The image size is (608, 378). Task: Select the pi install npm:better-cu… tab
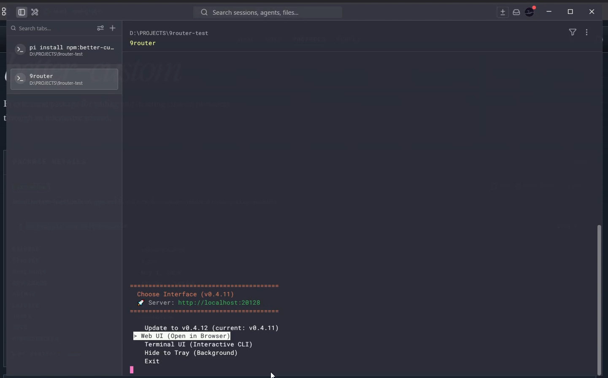(64, 51)
